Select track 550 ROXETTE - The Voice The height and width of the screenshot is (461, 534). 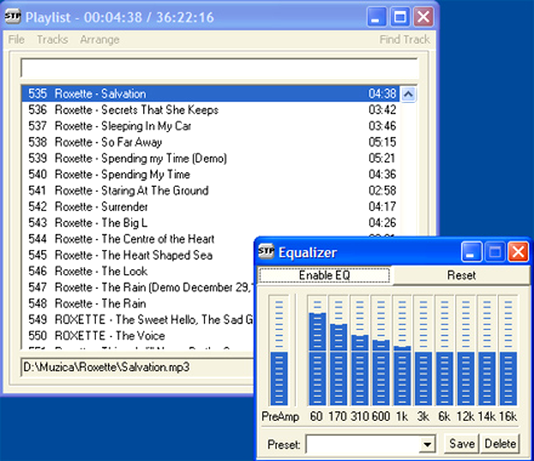point(138,336)
